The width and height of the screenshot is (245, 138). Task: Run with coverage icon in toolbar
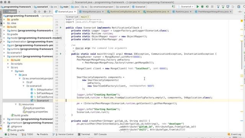(x=207, y=7)
